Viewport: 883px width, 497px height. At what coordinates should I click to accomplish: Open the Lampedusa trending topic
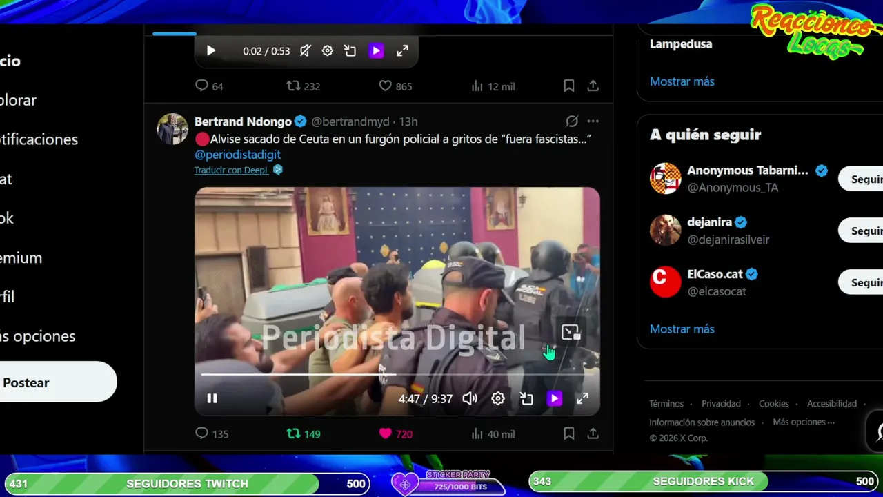pyautogui.click(x=681, y=44)
